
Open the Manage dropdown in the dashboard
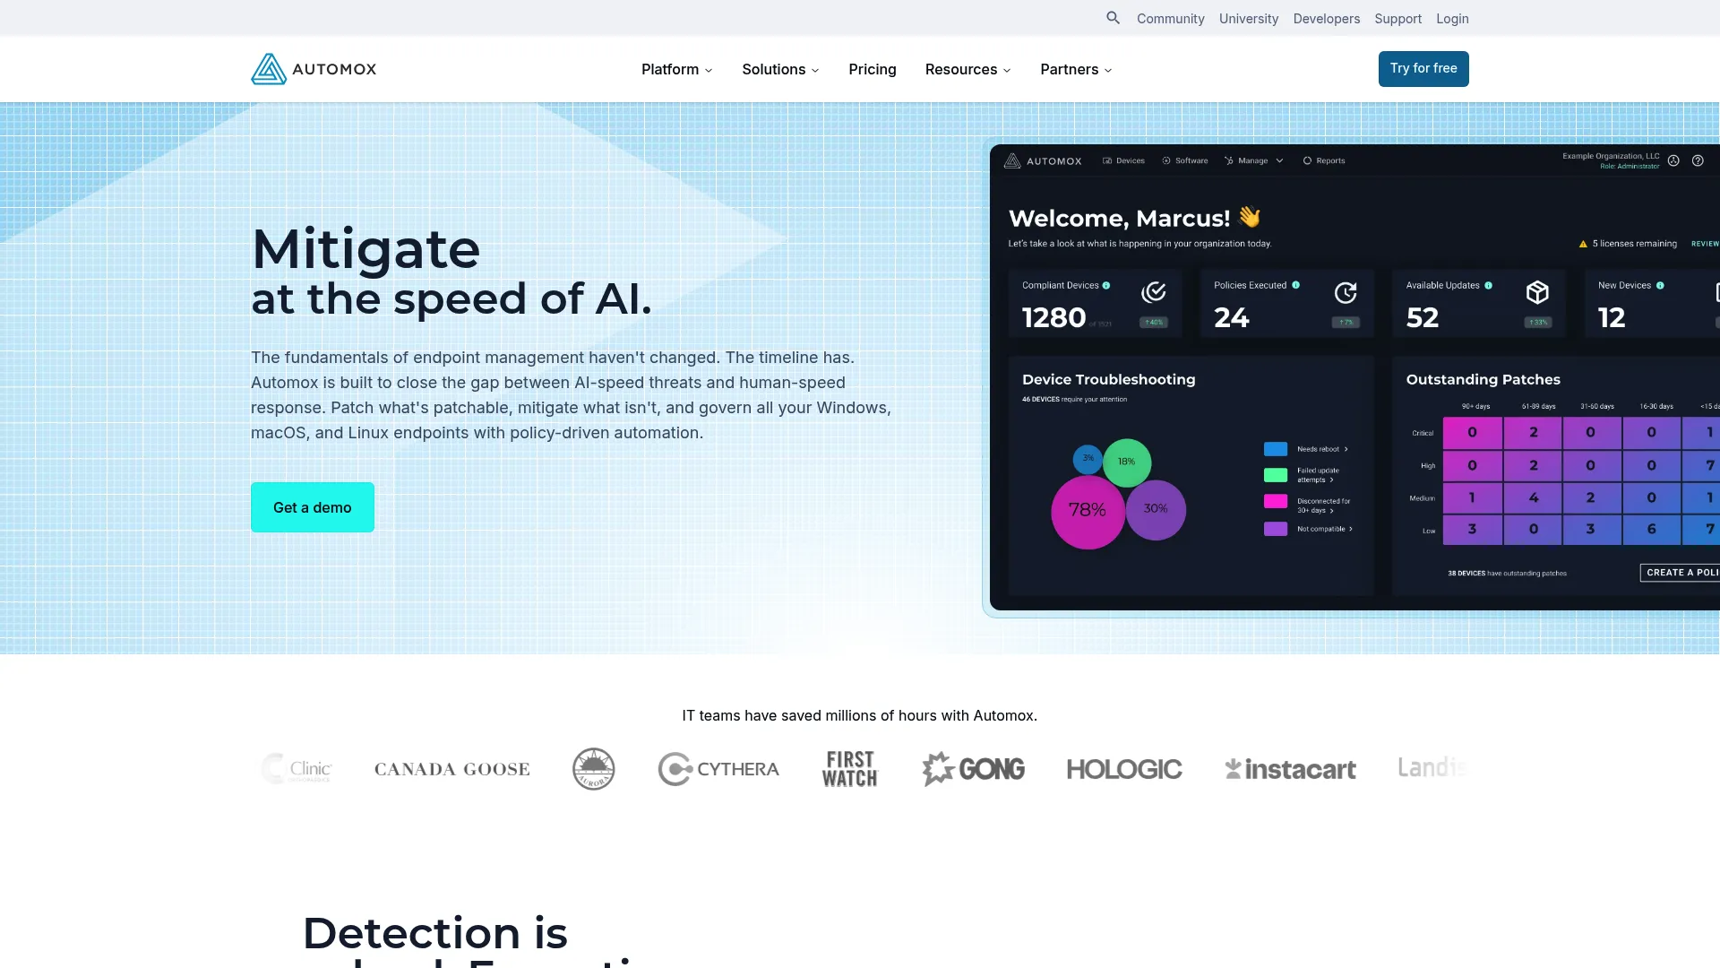1253,161
